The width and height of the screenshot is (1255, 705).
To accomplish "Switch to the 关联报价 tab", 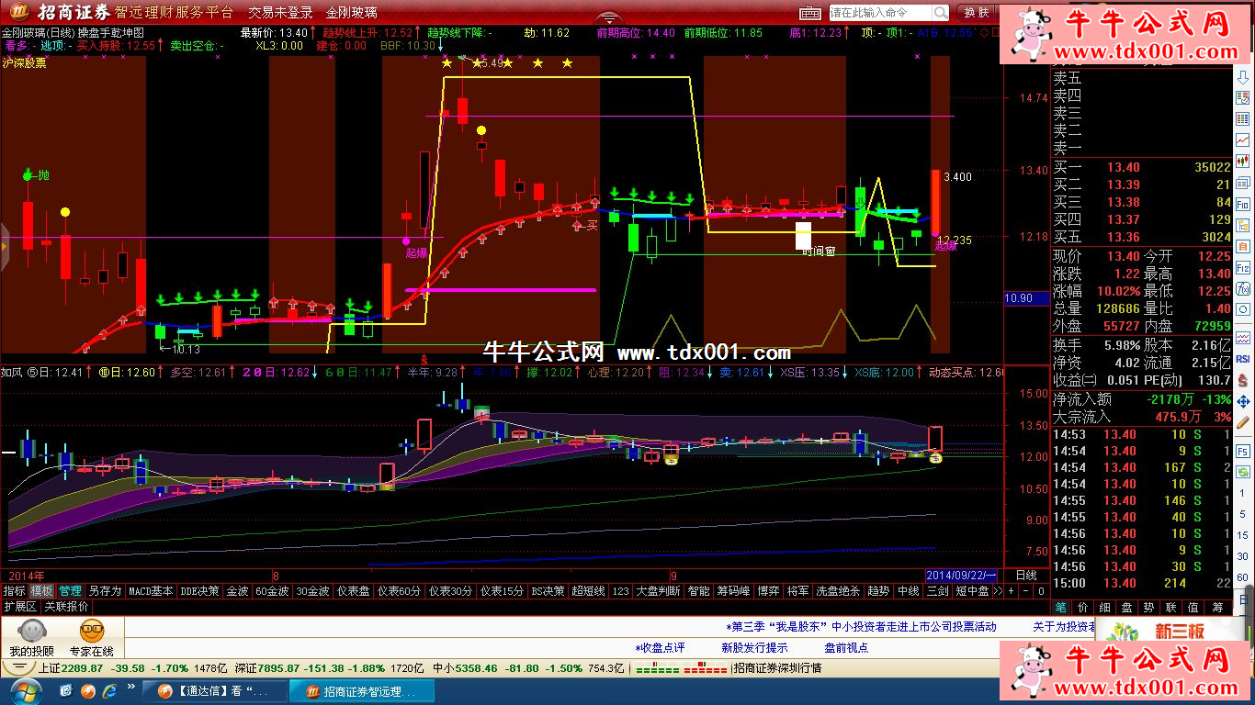I will point(67,607).
